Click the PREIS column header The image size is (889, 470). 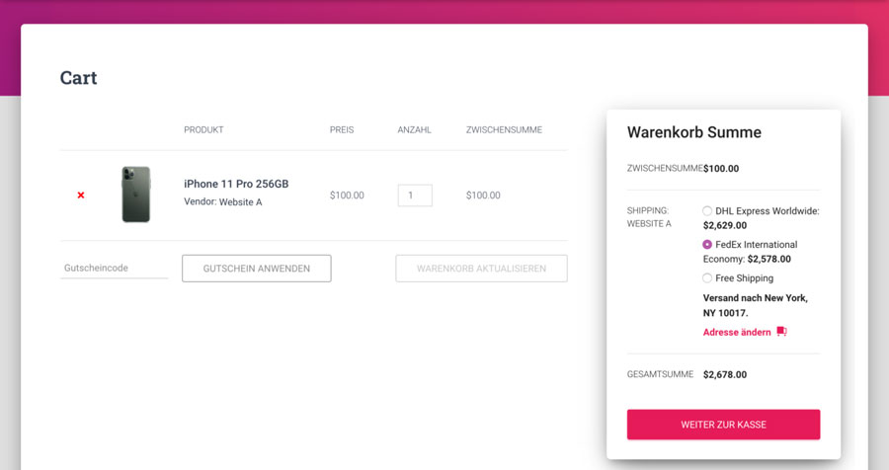tap(342, 129)
